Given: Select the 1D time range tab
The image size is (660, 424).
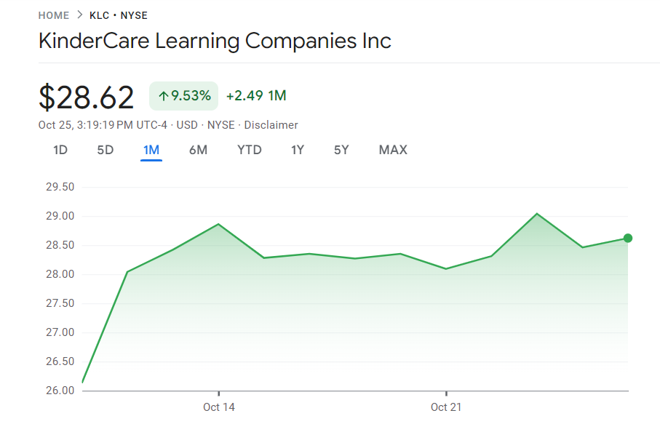Looking at the screenshot, I should click(60, 151).
